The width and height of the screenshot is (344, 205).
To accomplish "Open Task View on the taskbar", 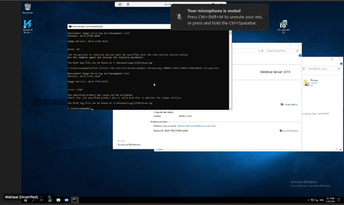I will 41,200.
